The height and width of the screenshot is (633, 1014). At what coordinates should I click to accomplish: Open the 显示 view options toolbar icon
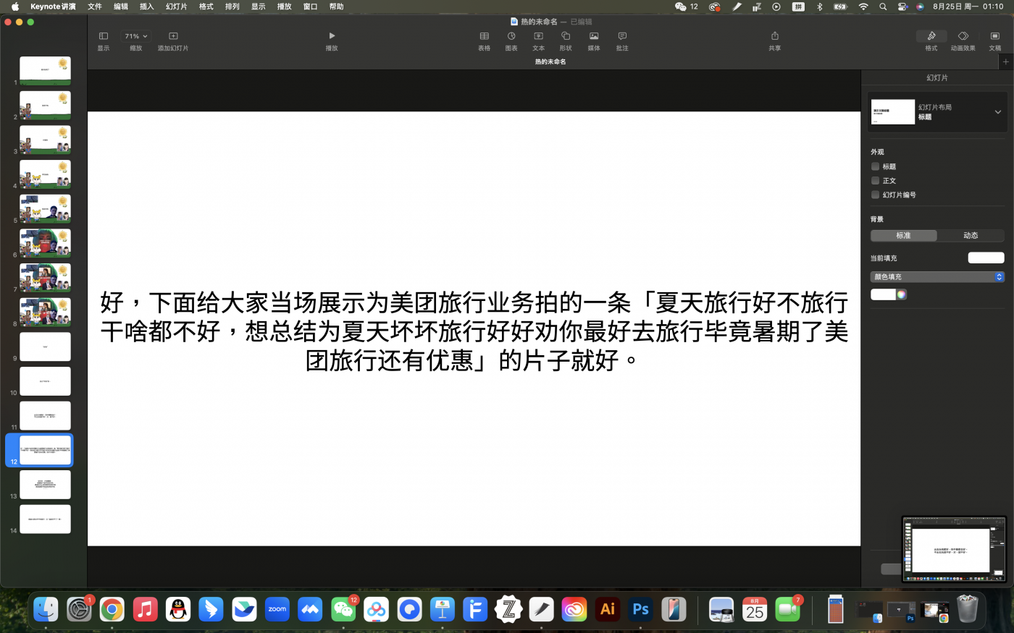click(x=104, y=36)
